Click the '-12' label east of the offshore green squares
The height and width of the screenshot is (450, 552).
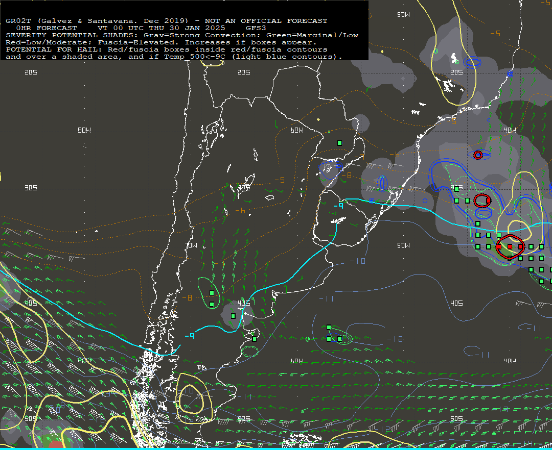(x=395, y=339)
